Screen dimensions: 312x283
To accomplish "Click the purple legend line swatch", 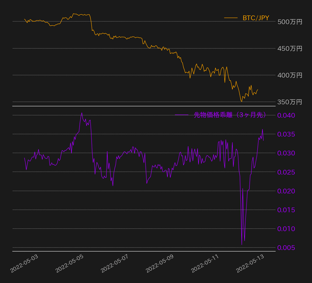I will [181, 115].
